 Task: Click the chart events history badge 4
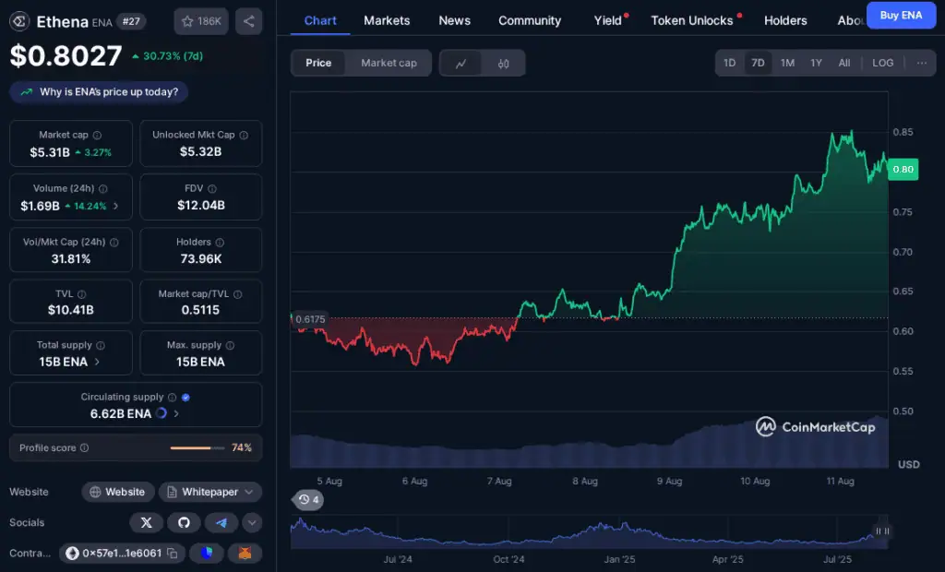(308, 500)
